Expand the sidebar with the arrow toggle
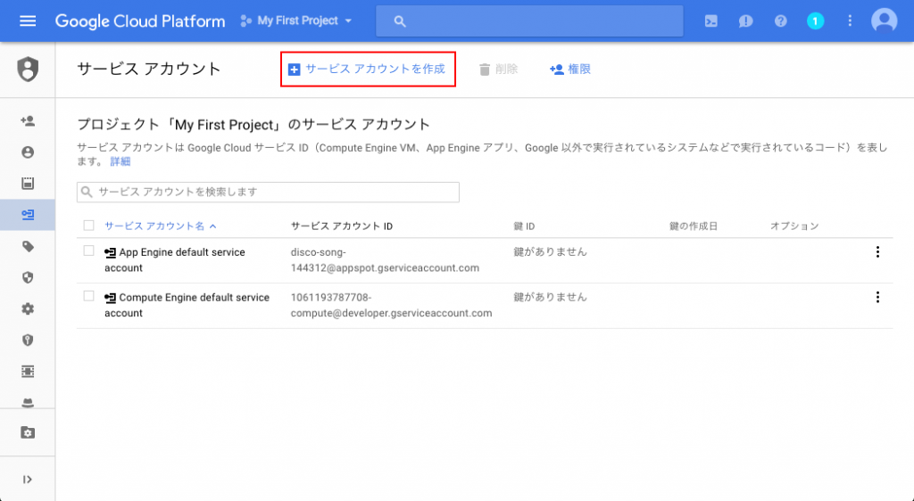 (x=28, y=480)
